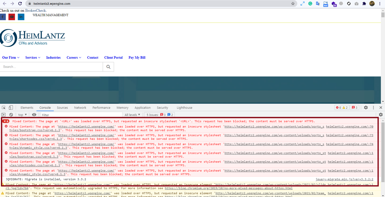Open the Application tab

click(143, 108)
